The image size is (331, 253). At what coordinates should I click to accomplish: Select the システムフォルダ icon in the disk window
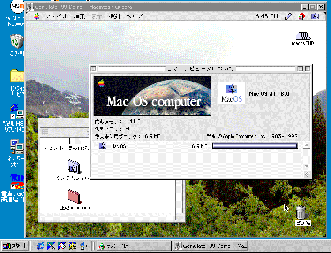click(74, 167)
